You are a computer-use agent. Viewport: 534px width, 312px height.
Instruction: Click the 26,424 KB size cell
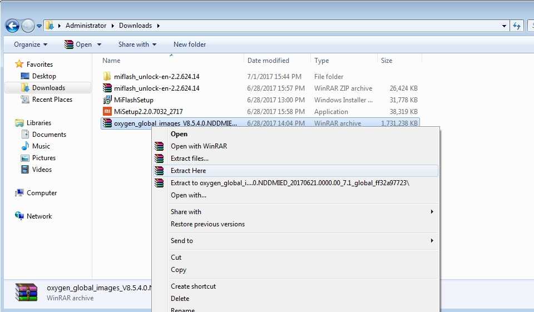403,88
